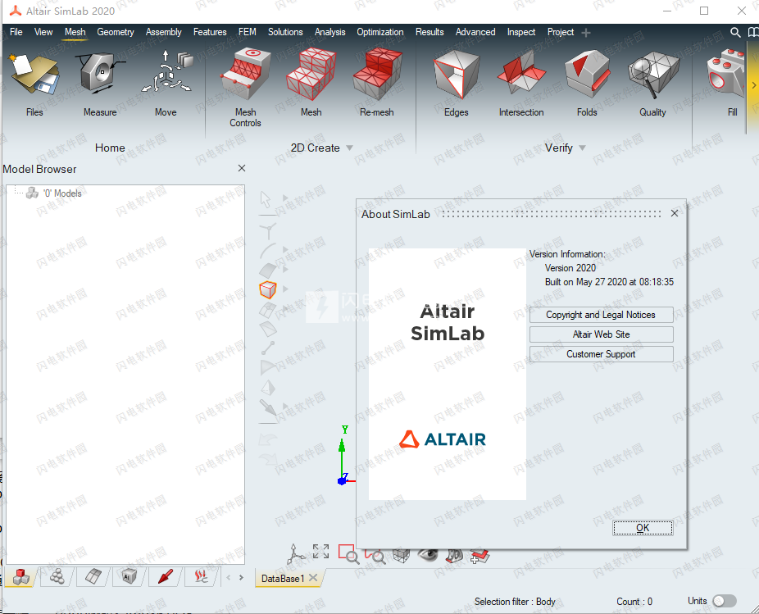Close the About SimLab dialog

coord(675,213)
